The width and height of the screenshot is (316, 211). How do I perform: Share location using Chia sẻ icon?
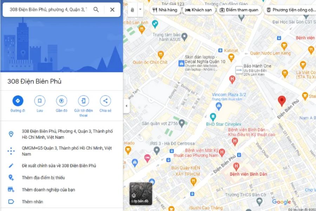click(x=105, y=101)
